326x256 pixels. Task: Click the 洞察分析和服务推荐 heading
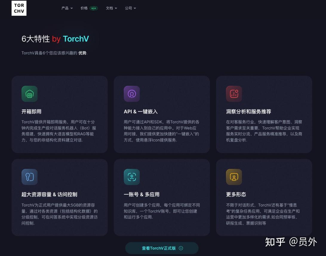[248, 111]
